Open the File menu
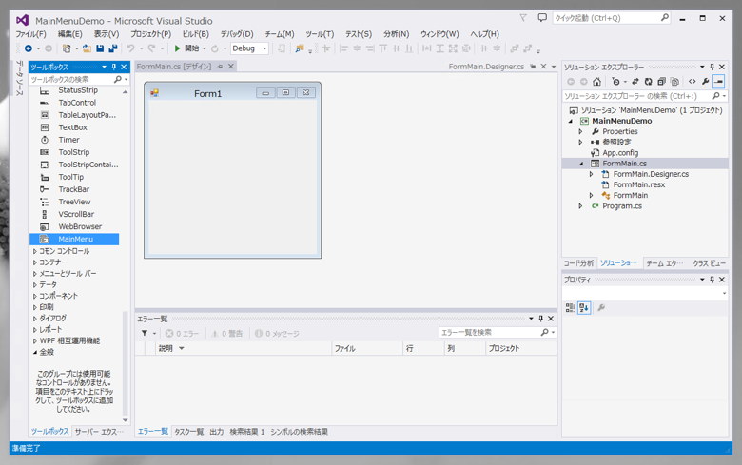Viewport: 742px width, 465px height. pos(30,34)
